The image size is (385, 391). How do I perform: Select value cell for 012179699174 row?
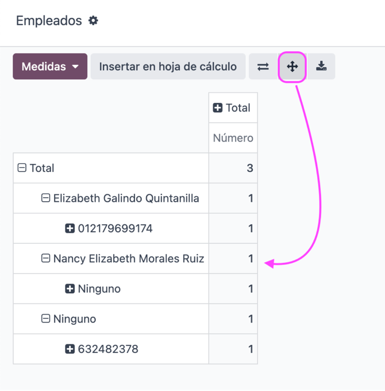point(233,228)
